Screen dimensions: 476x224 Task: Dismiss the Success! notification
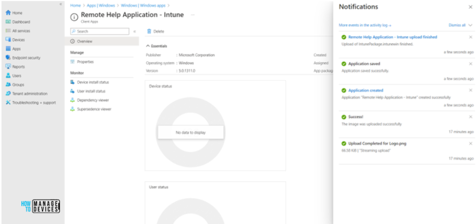470,117
